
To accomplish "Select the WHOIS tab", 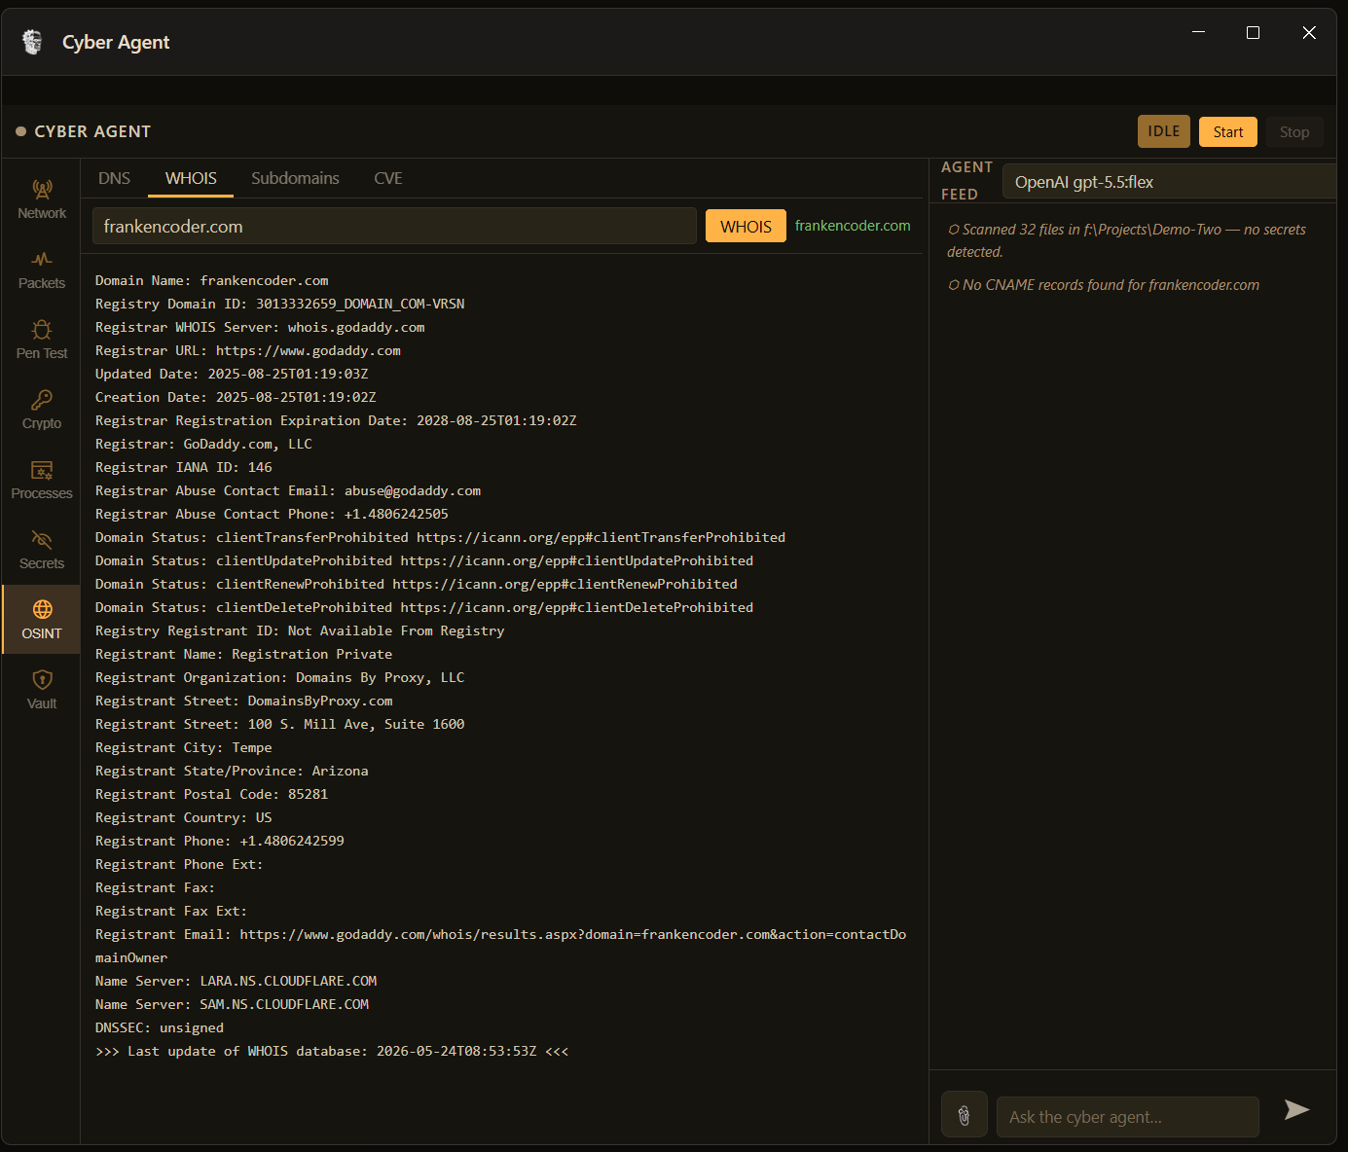I will click(191, 178).
